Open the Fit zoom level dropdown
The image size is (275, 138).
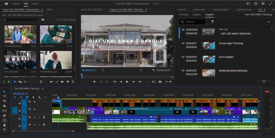(107, 70)
